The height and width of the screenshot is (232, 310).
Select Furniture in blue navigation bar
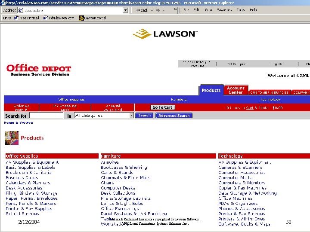[179, 99]
